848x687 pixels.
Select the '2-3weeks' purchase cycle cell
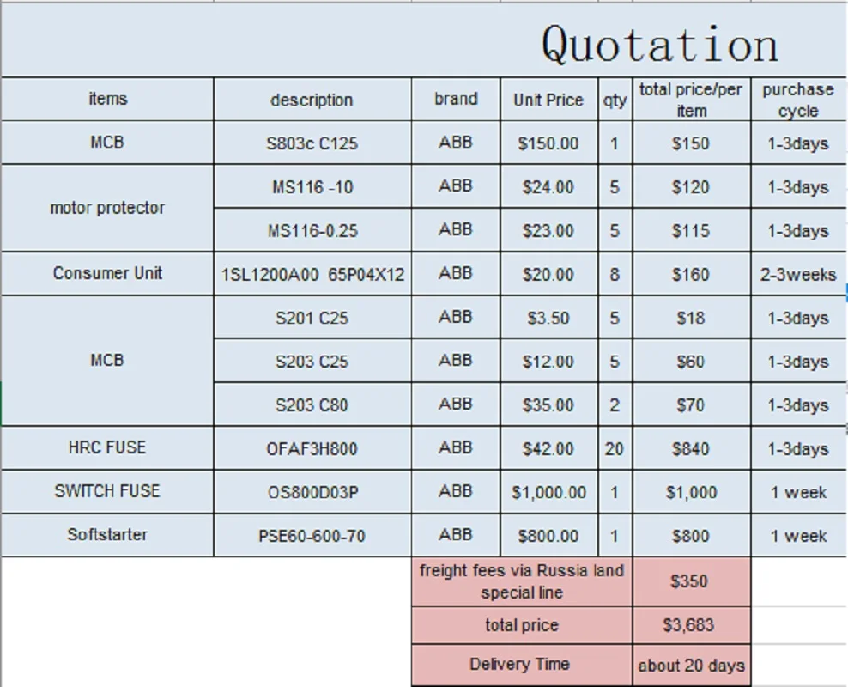[x=797, y=275]
